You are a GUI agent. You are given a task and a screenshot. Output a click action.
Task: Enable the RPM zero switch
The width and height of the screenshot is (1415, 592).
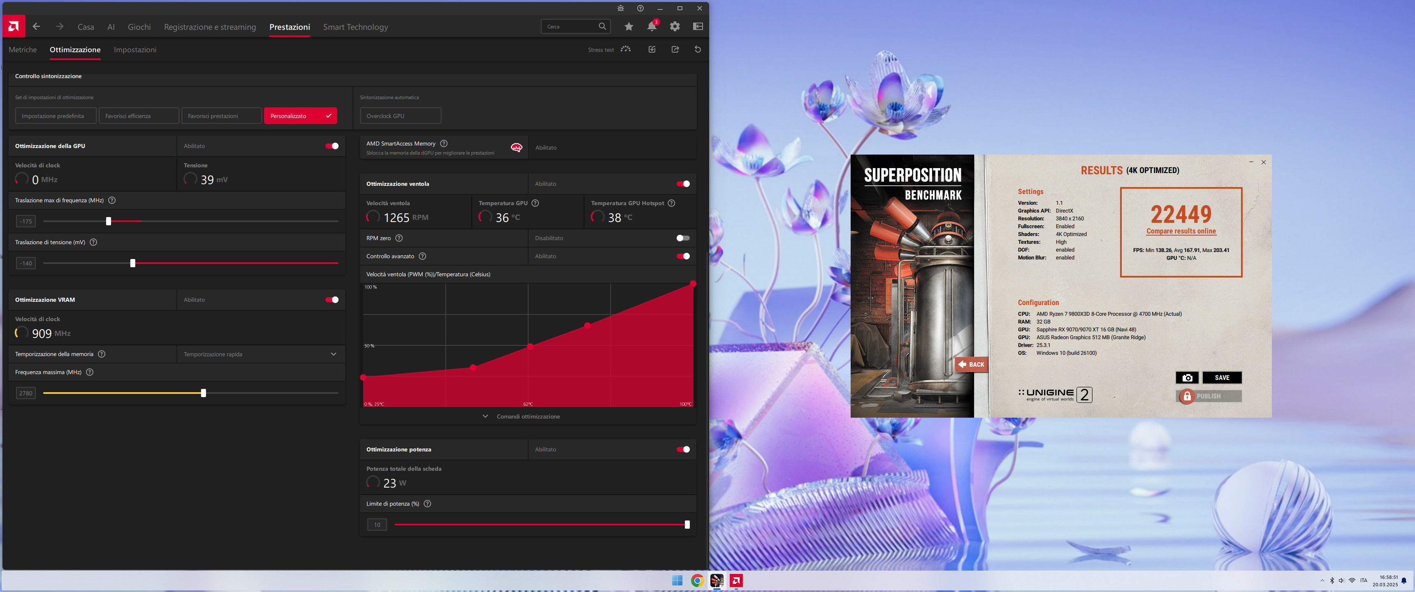point(683,238)
